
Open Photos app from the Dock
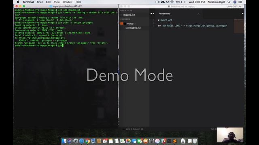pyautogui.click(x=128, y=141)
